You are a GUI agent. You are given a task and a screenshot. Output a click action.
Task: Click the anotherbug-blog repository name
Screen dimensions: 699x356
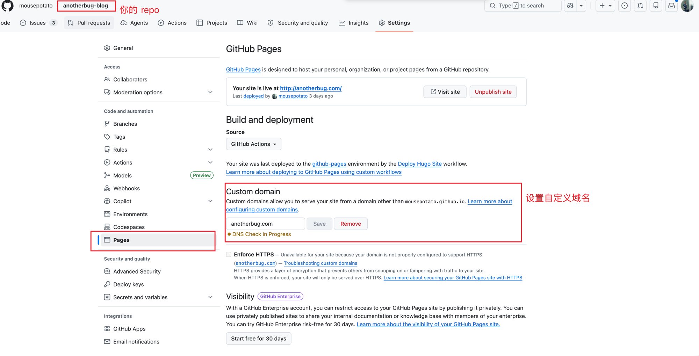(x=86, y=6)
